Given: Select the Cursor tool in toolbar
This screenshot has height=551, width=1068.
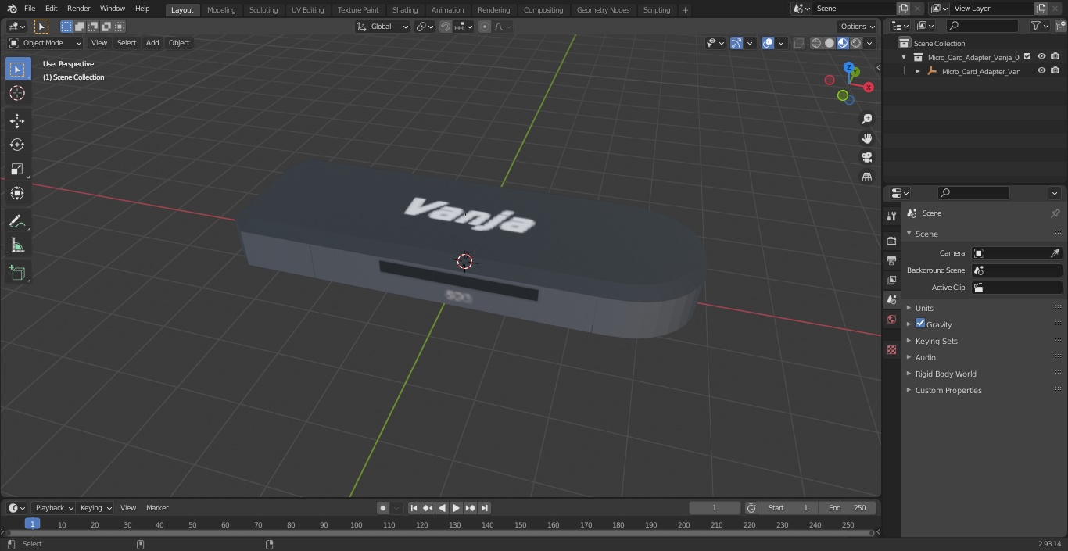Looking at the screenshot, I should (17, 93).
